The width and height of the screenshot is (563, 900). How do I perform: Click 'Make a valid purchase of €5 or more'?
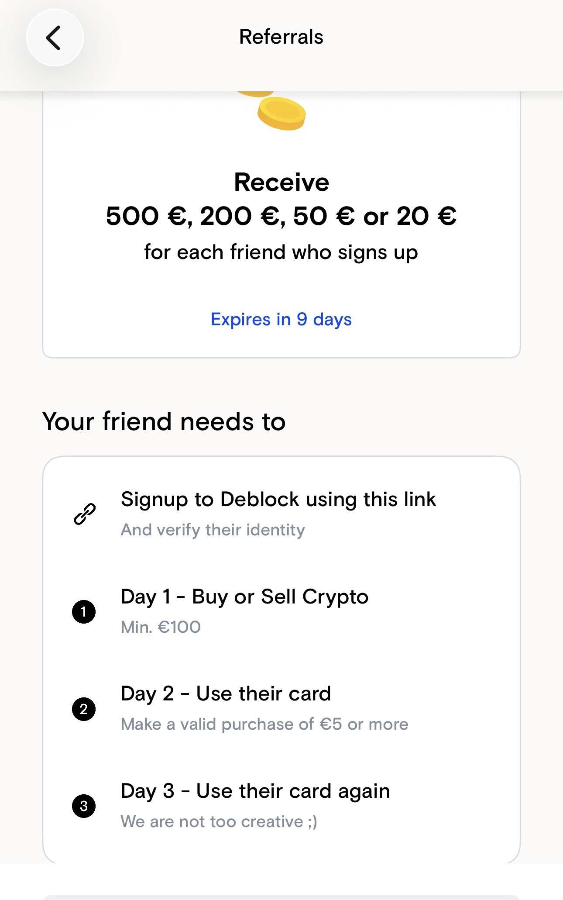point(264,724)
